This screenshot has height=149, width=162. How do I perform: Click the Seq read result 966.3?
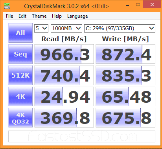[x=64, y=54]
